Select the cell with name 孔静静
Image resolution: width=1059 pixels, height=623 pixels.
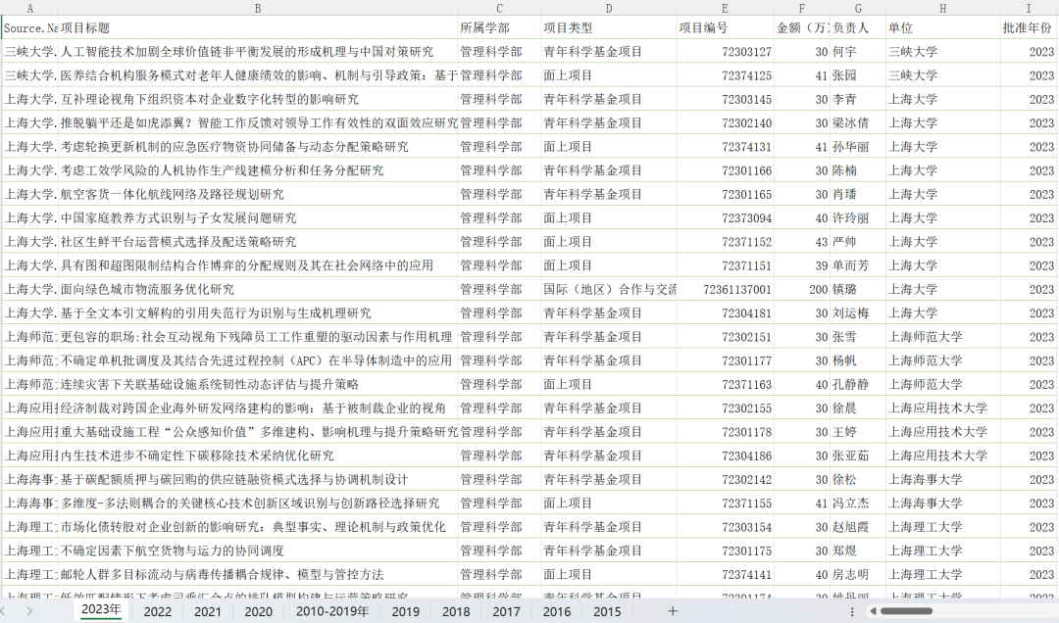point(858,384)
